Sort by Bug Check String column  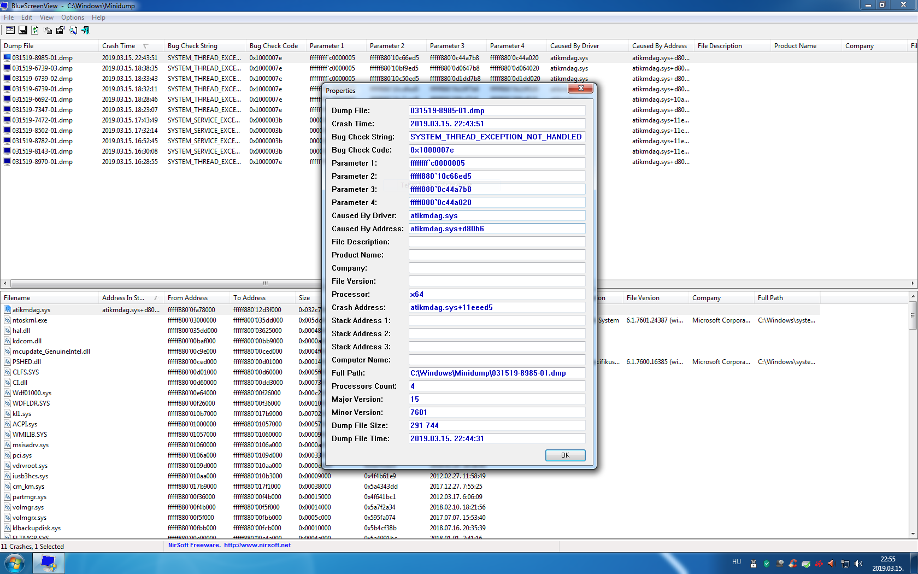(205, 46)
